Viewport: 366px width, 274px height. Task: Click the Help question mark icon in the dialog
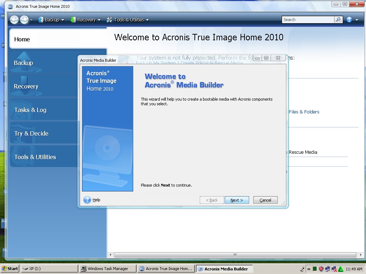click(x=87, y=200)
